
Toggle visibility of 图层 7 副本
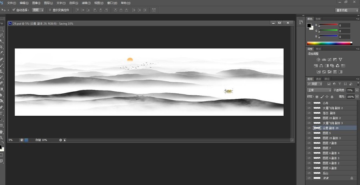[309, 143]
